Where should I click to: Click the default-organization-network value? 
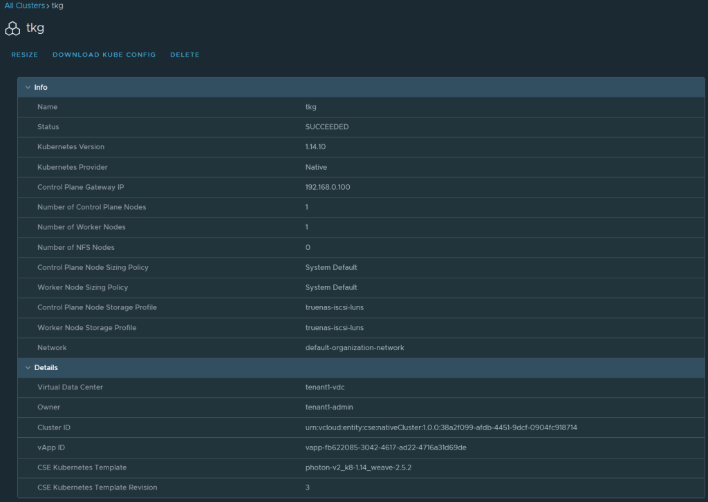355,348
